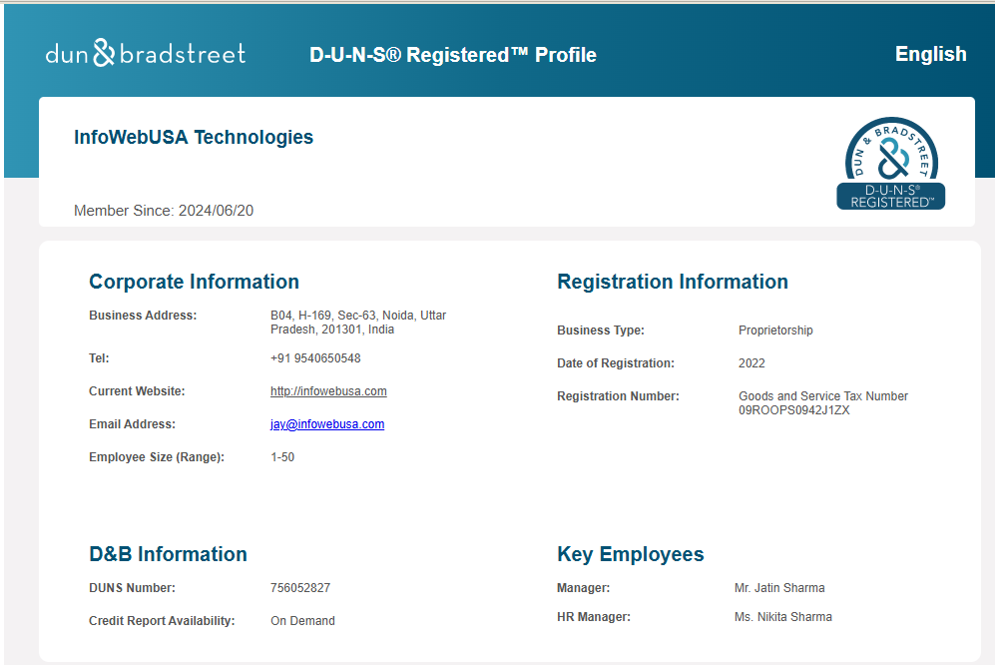Click the D-U-N-S Registered seal badge
Image resolution: width=996 pixels, height=665 pixels.
coord(890,164)
